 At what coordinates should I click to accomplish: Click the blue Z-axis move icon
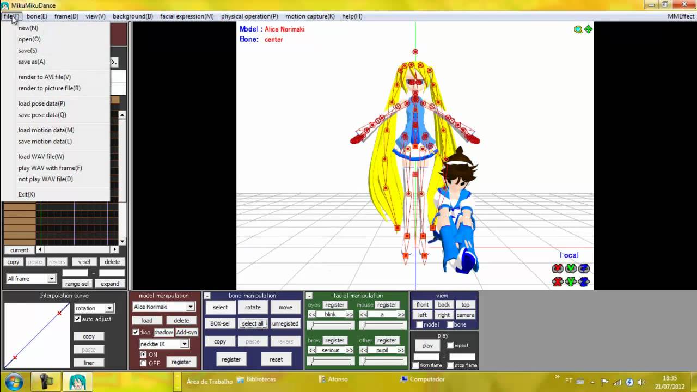584,281
